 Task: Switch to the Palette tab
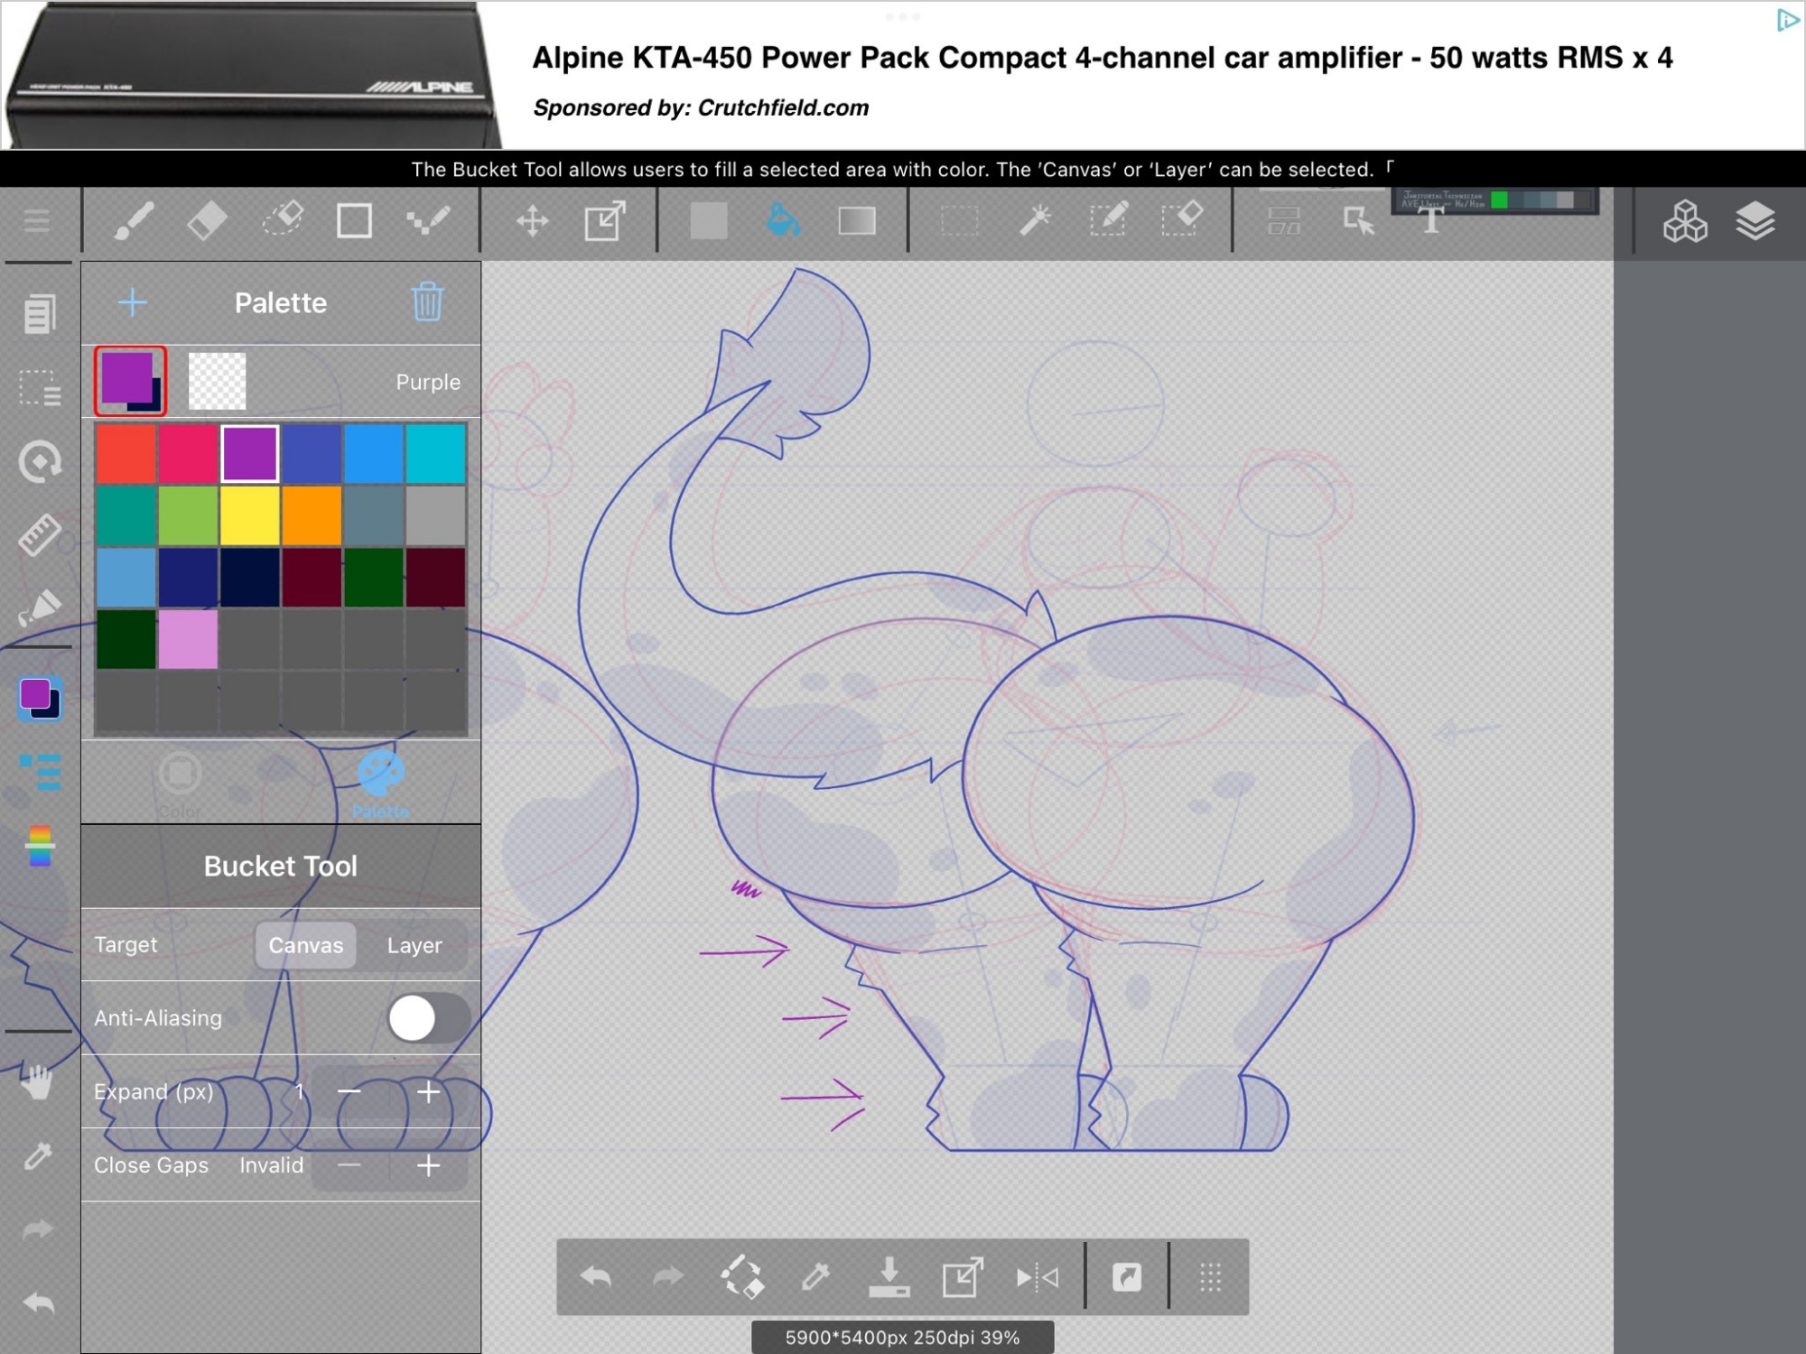pyautogui.click(x=380, y=784)
